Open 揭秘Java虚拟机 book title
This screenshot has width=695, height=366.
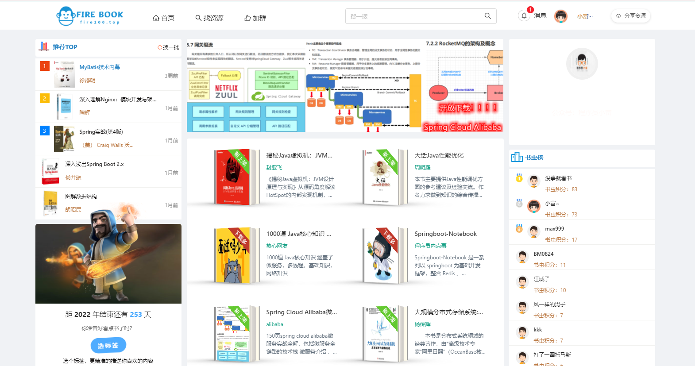299,155
